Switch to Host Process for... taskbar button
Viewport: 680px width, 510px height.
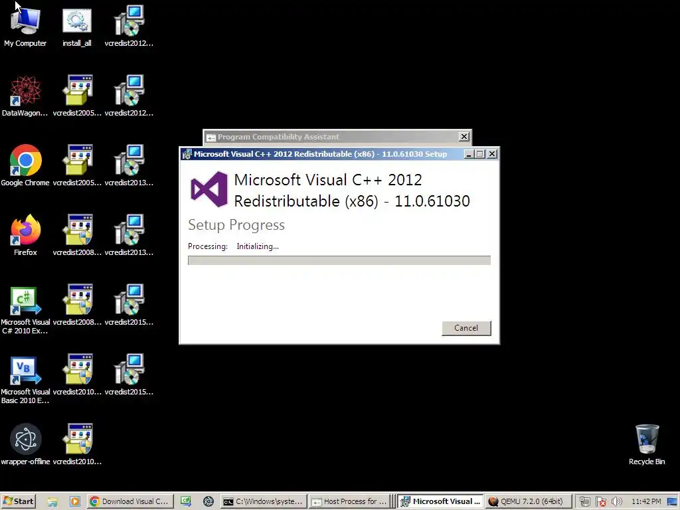click(x=351, y=501)
